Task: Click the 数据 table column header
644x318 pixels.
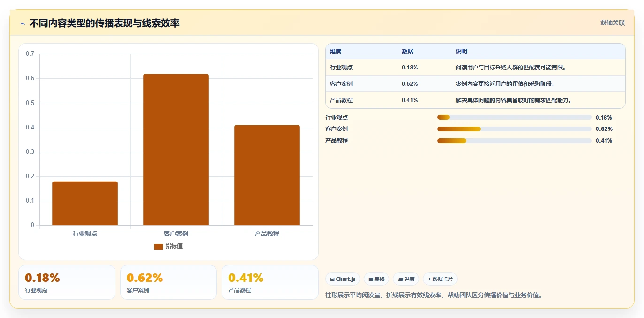Action: 407,52
